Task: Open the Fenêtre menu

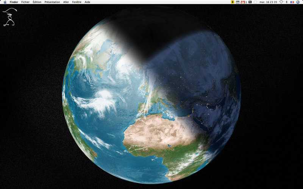Action: coord(77,2)
